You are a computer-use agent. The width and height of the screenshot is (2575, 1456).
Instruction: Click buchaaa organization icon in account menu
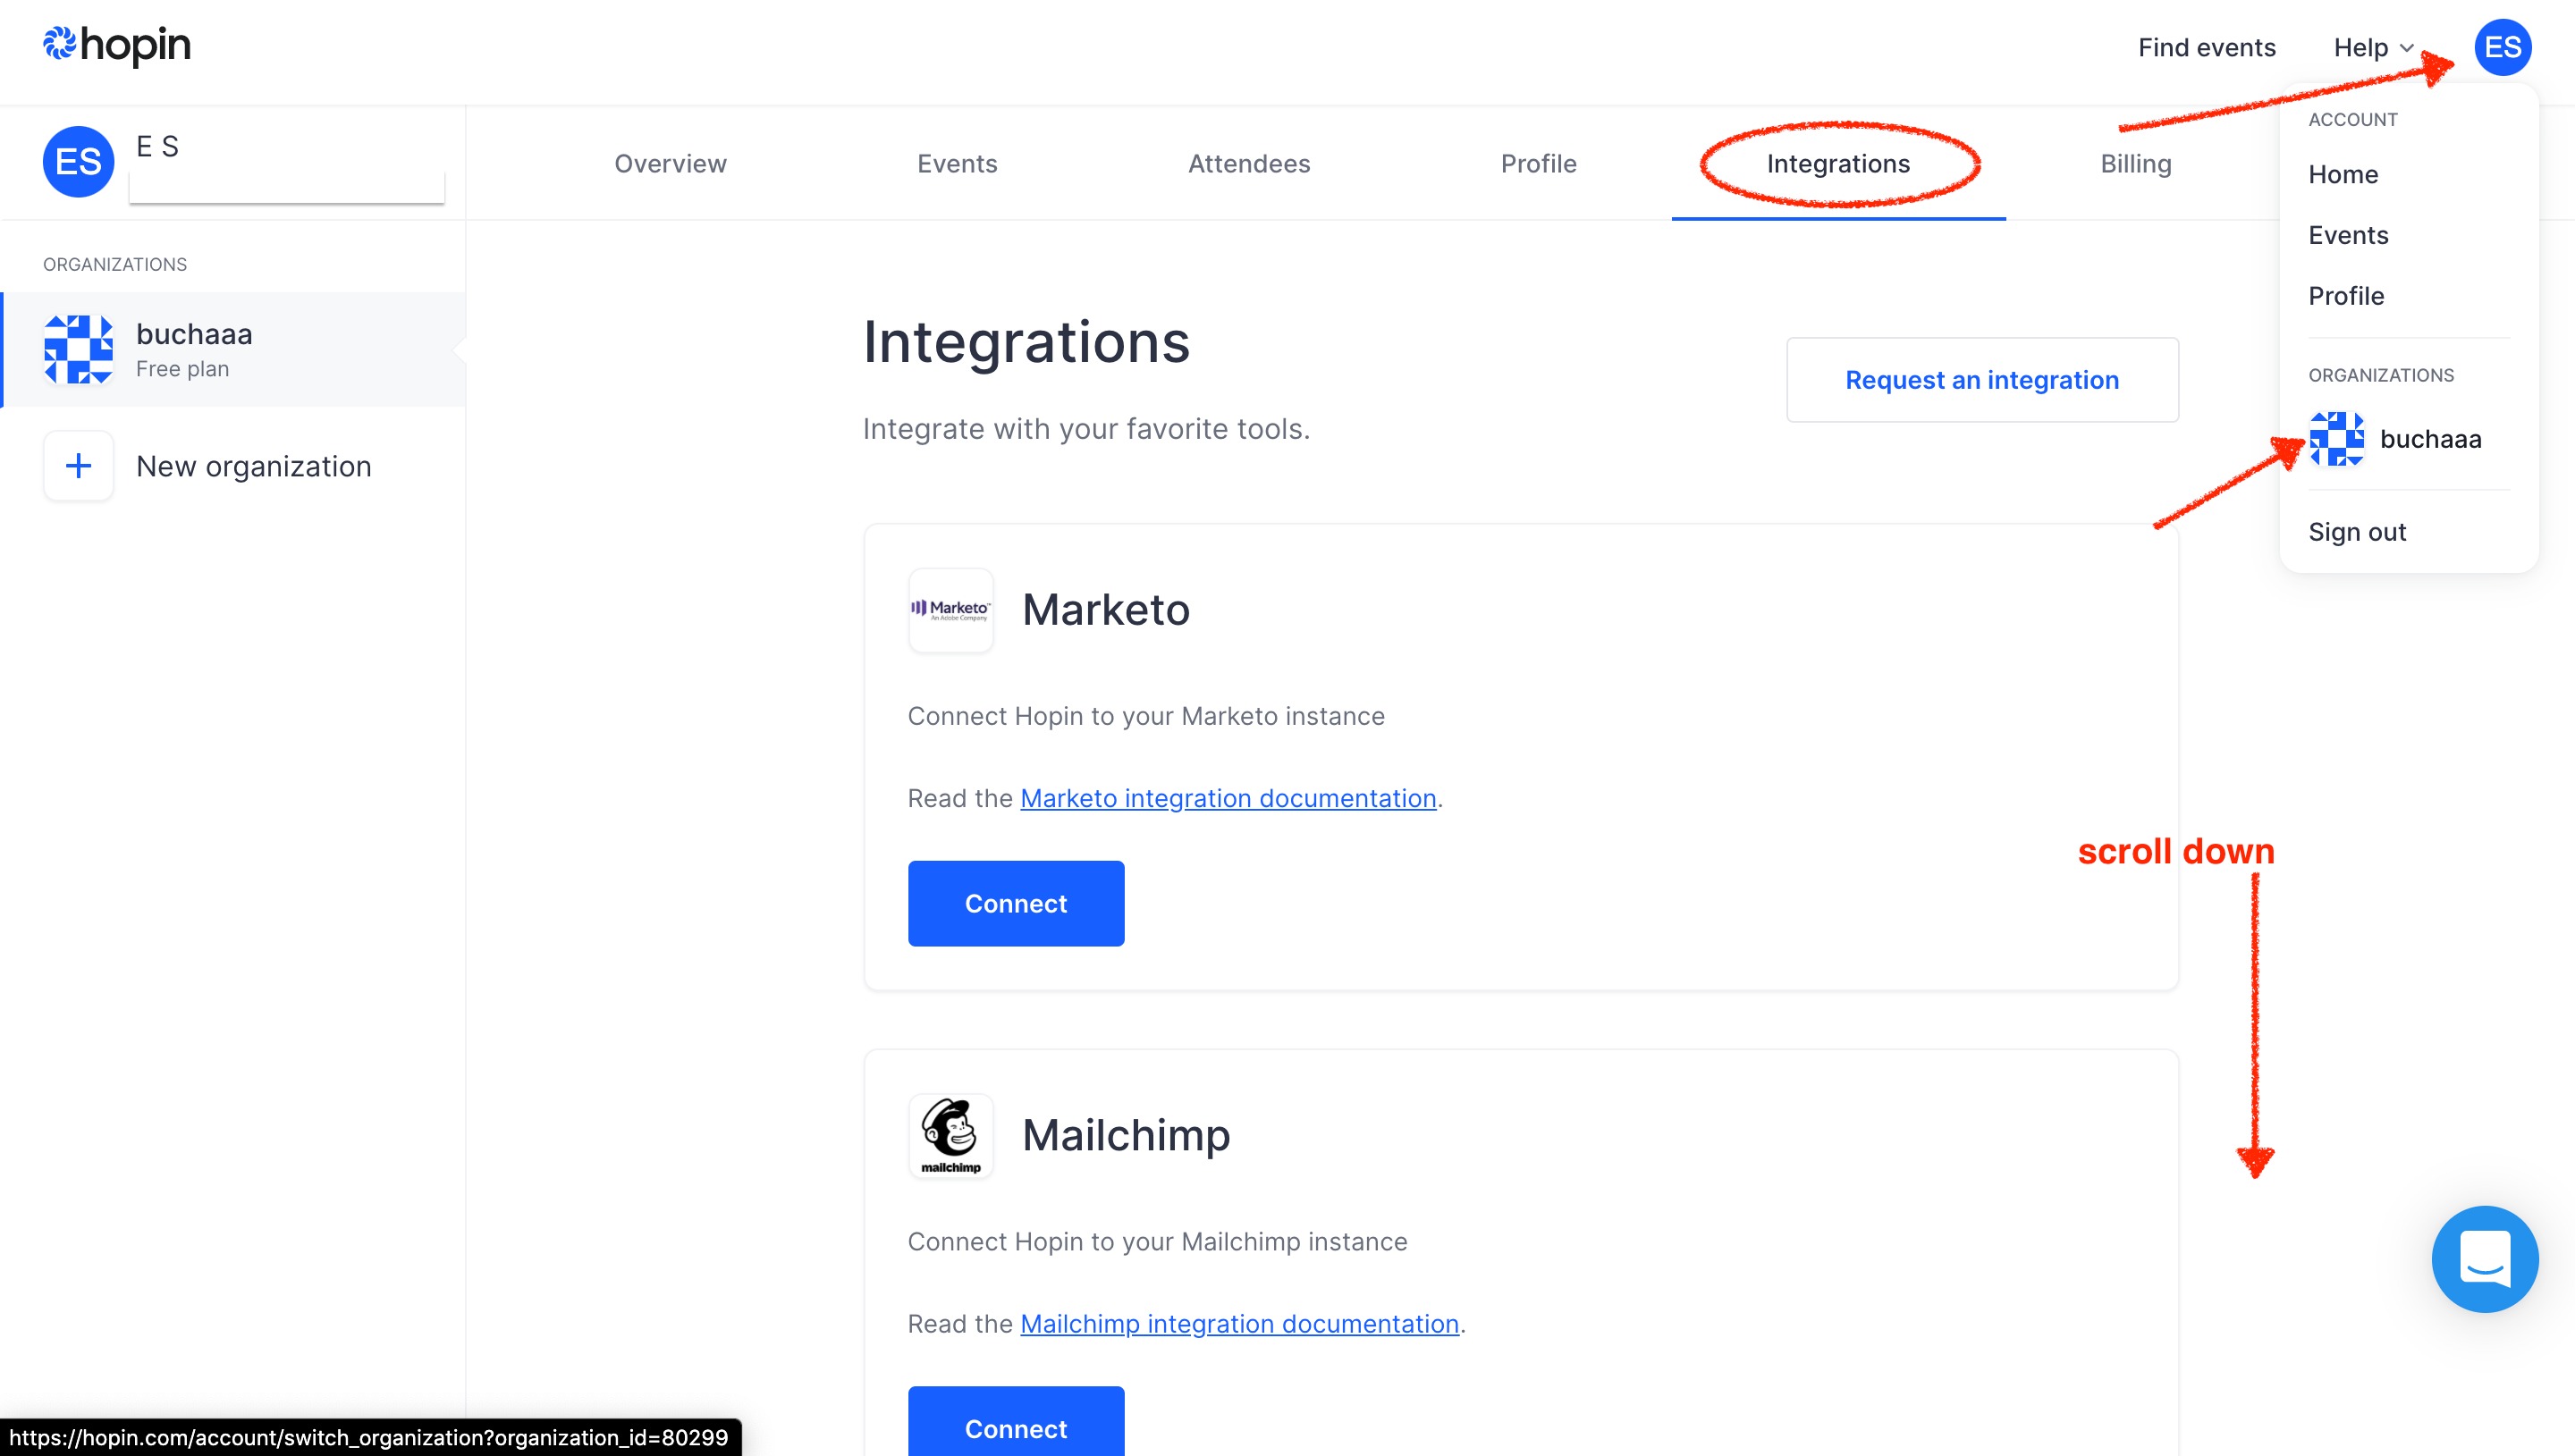[x=2336, y=439]
